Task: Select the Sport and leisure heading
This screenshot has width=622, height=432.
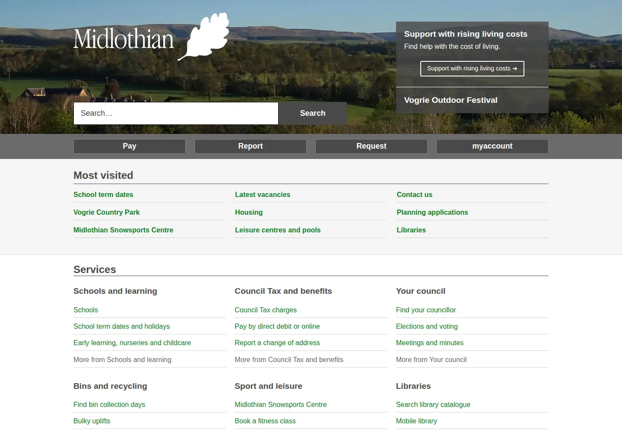Action: pyautogui.click(x=268, y=386)
